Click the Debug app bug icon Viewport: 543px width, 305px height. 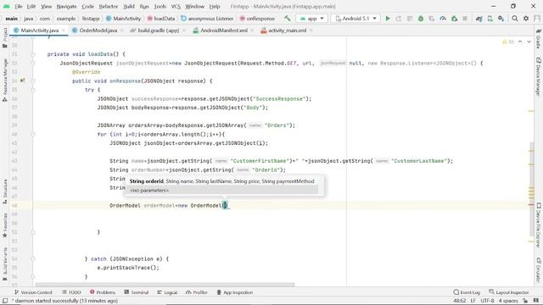click(x=421, y=19)
